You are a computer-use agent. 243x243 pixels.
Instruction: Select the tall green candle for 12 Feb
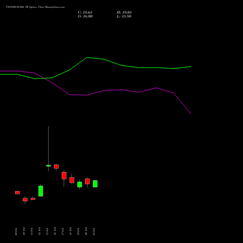(41, 191)
